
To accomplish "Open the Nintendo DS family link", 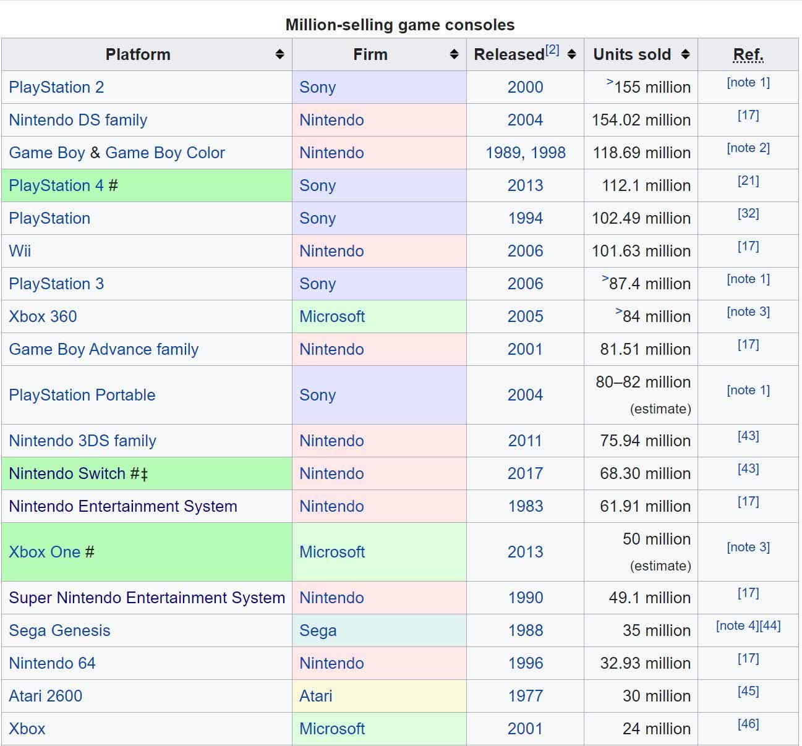I will [78, 120].
